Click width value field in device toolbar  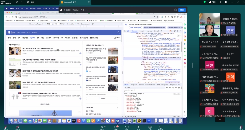pyautogui.click(x=49, y=24)
